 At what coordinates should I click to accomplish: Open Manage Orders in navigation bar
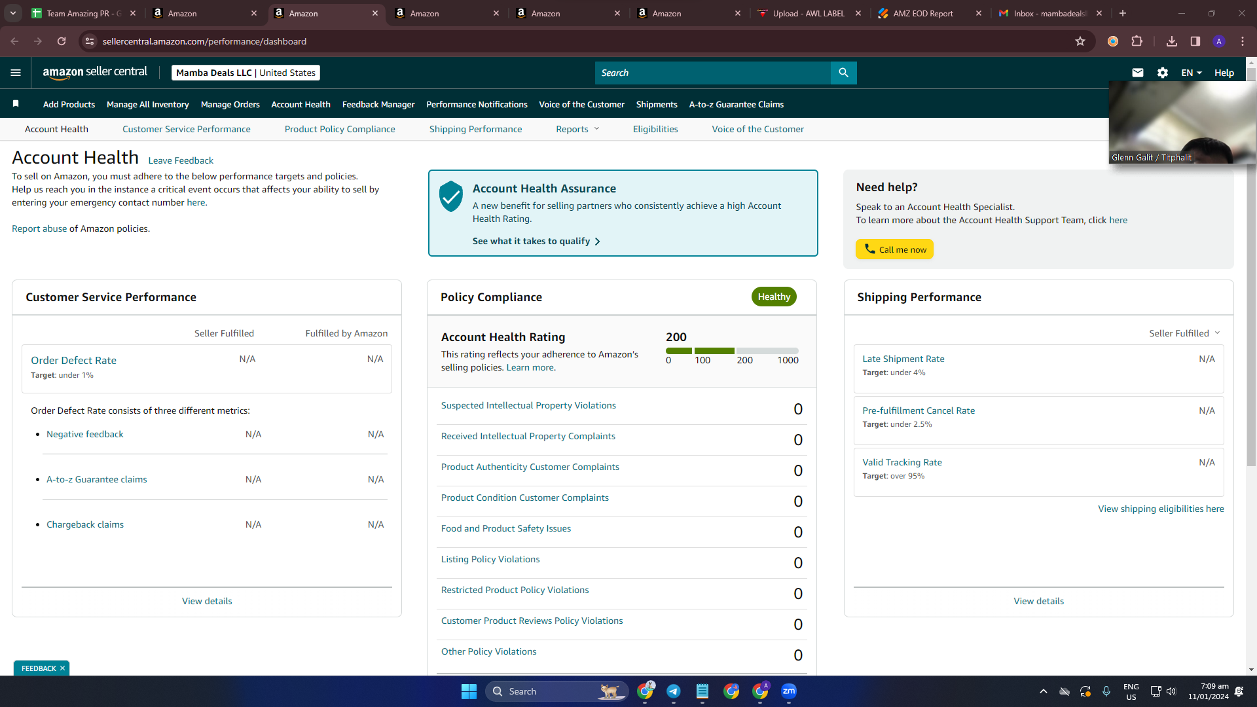pos(230,104)
